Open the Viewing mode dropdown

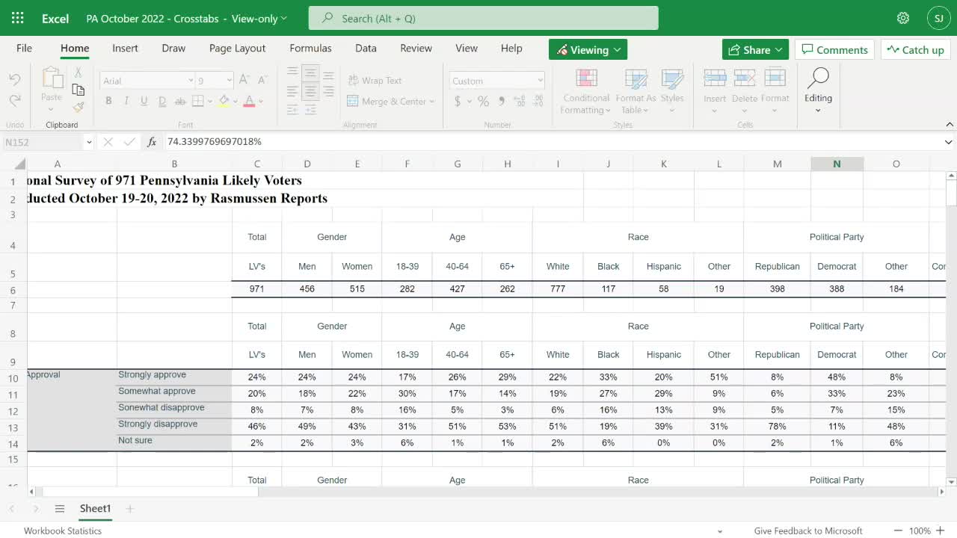[x=588, y=50]
